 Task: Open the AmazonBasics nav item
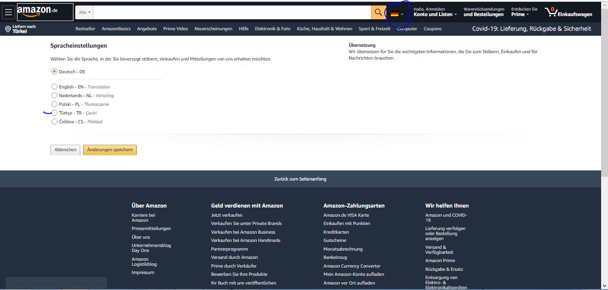point(116,29)
